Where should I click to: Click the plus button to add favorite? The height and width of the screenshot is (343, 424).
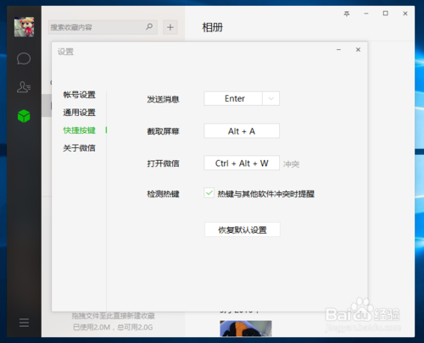(170, 27)
